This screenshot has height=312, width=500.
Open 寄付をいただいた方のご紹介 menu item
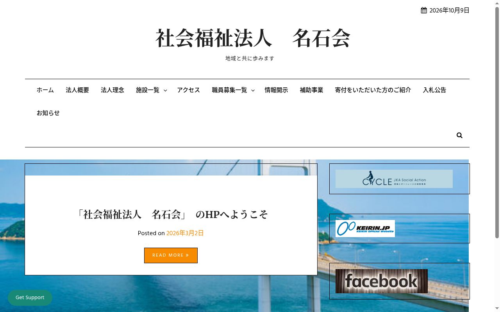tap(373, 90)
